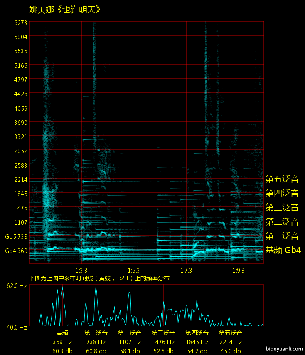Click the 62.0 Hz label on lower chart
This screenshot has width=305, height=355.
[17, 286]
